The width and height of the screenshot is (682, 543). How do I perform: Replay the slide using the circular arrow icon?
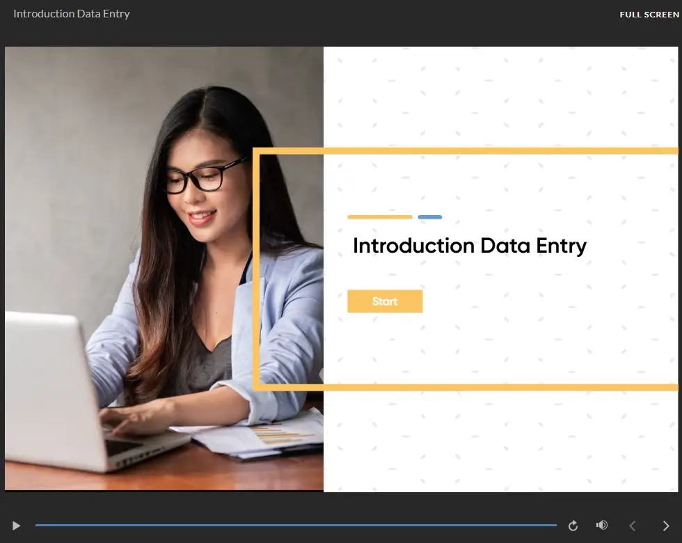[573, 526]
